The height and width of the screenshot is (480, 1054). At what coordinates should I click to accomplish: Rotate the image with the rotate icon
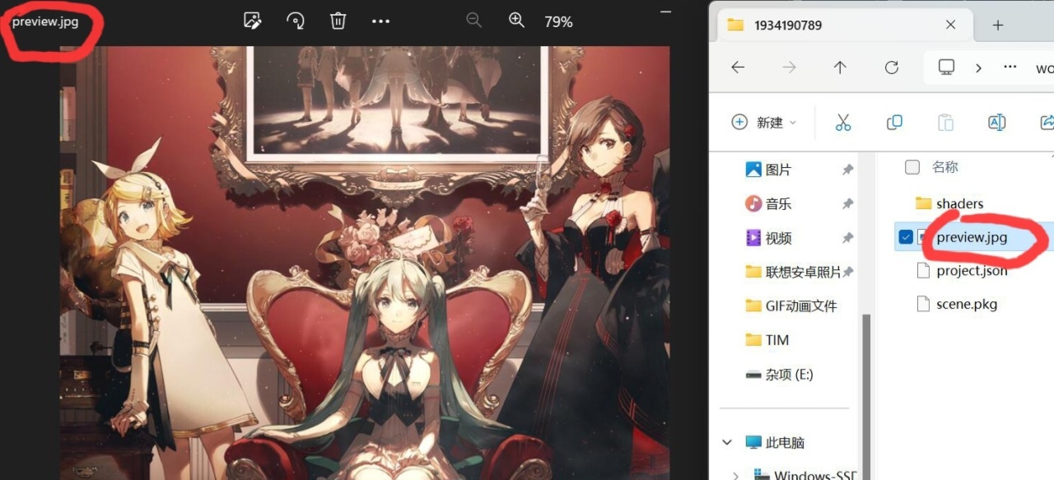[x=296, y=21]
